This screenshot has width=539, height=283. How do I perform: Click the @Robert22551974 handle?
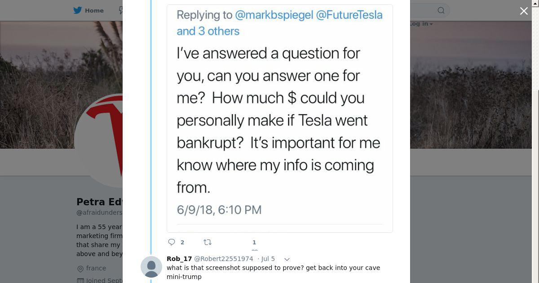223,259
